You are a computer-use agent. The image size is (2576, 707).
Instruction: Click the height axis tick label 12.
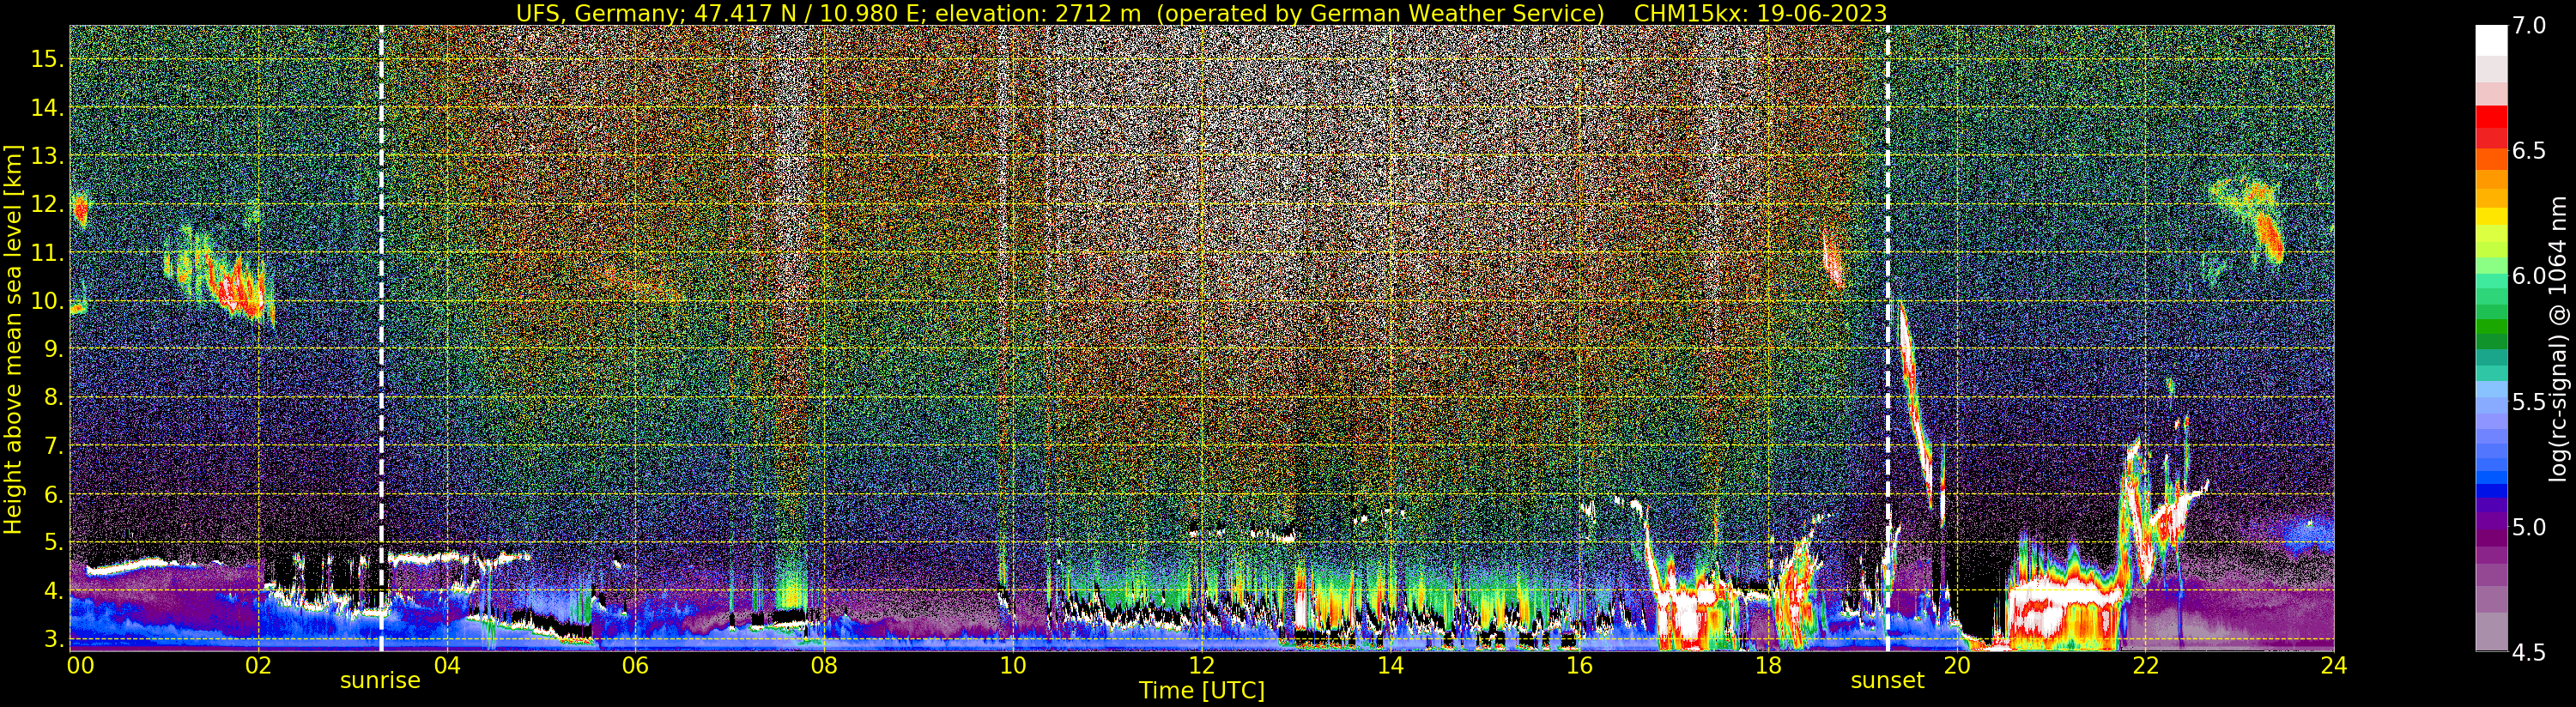click(47, 205)
